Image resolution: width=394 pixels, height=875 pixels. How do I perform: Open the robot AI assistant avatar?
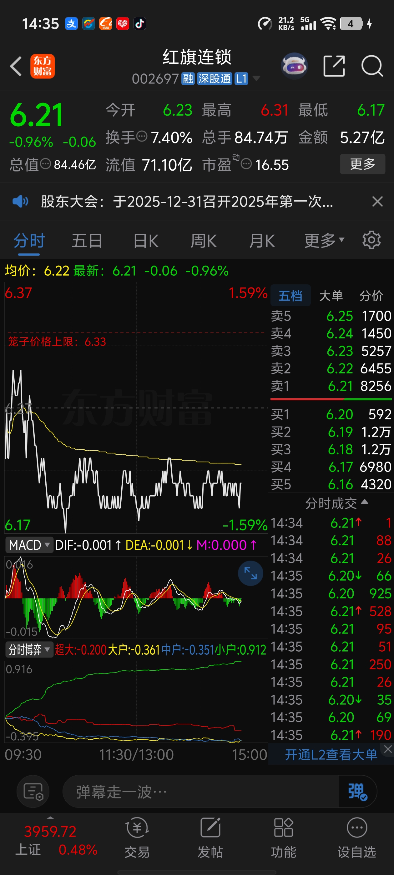(x=294, y=66)
